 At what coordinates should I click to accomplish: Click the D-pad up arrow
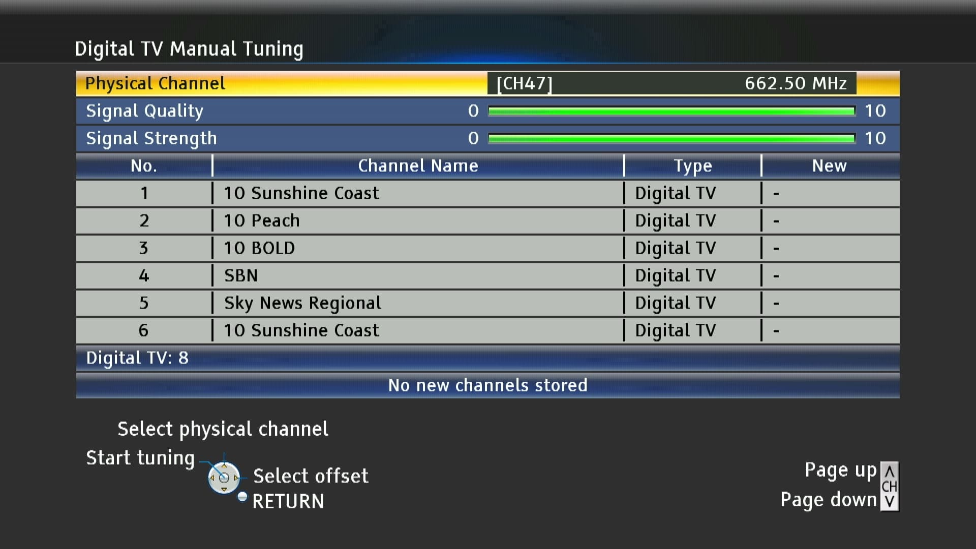click(x=224, y=466)
